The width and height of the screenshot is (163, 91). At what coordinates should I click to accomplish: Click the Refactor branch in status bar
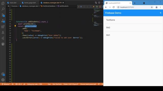pyautogui.click(x=6, y=84)
